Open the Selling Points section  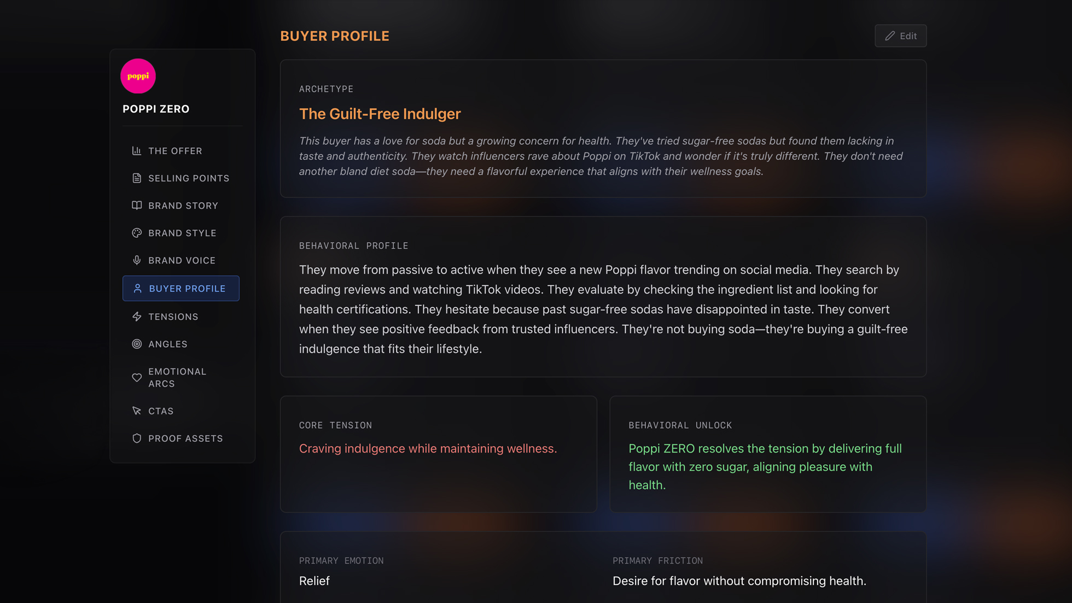coord(189,178)
